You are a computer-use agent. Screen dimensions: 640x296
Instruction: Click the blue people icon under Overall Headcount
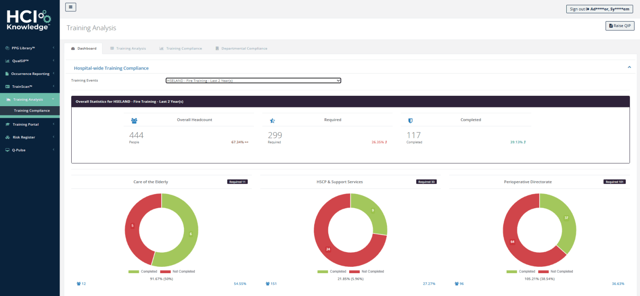coord(134,120)
